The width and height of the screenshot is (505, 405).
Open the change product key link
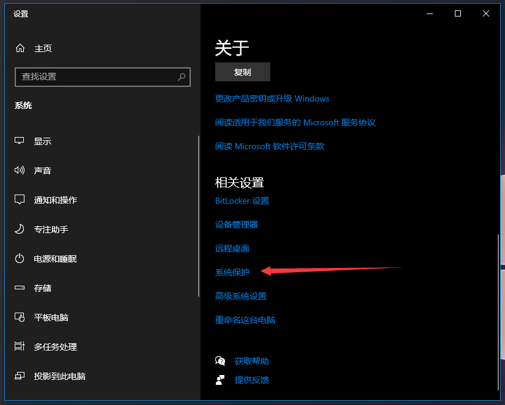(272, 98)
